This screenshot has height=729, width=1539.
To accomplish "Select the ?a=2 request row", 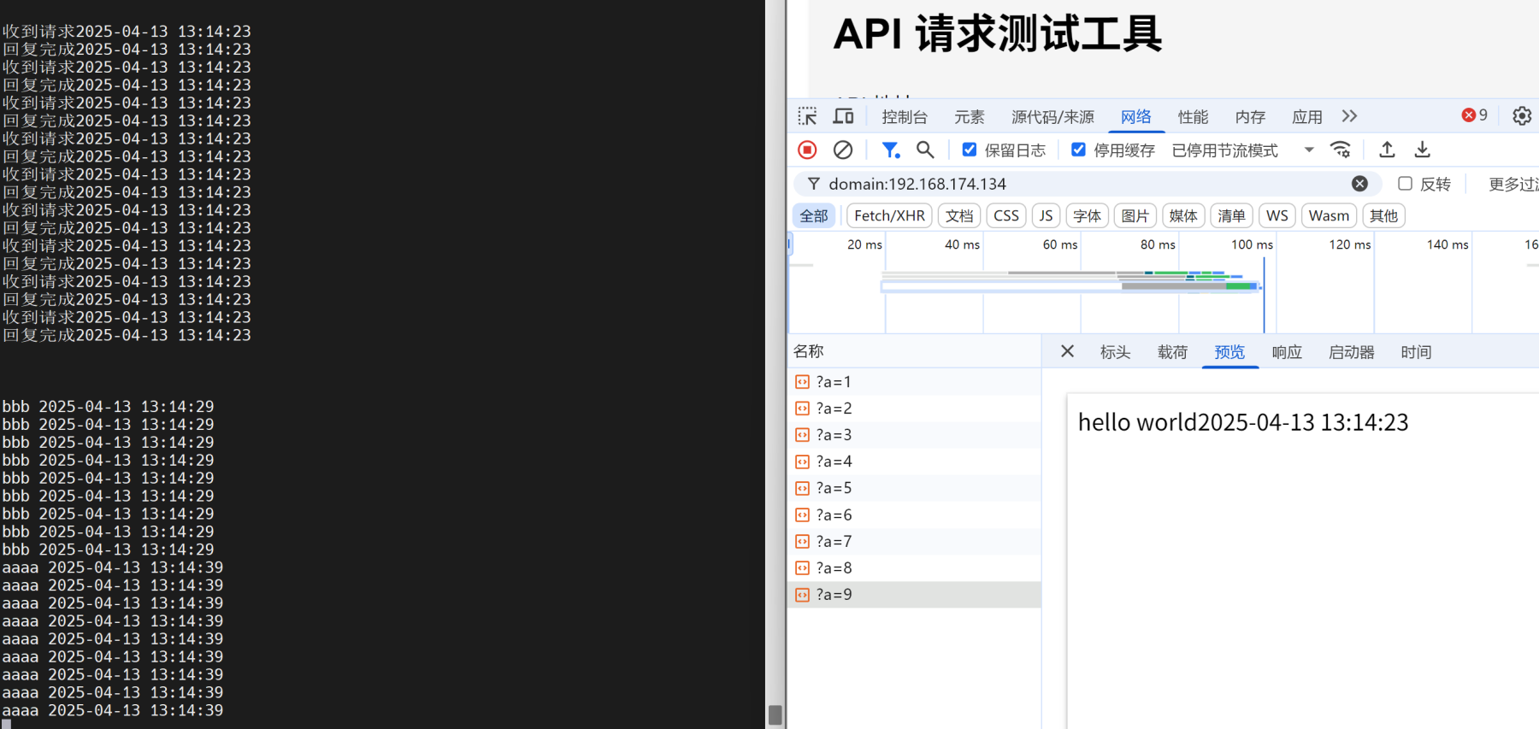I will 914,409.
